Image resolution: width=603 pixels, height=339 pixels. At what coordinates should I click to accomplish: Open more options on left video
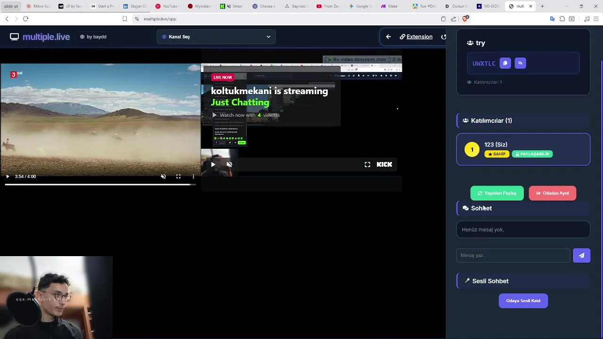tap(193, 177)
